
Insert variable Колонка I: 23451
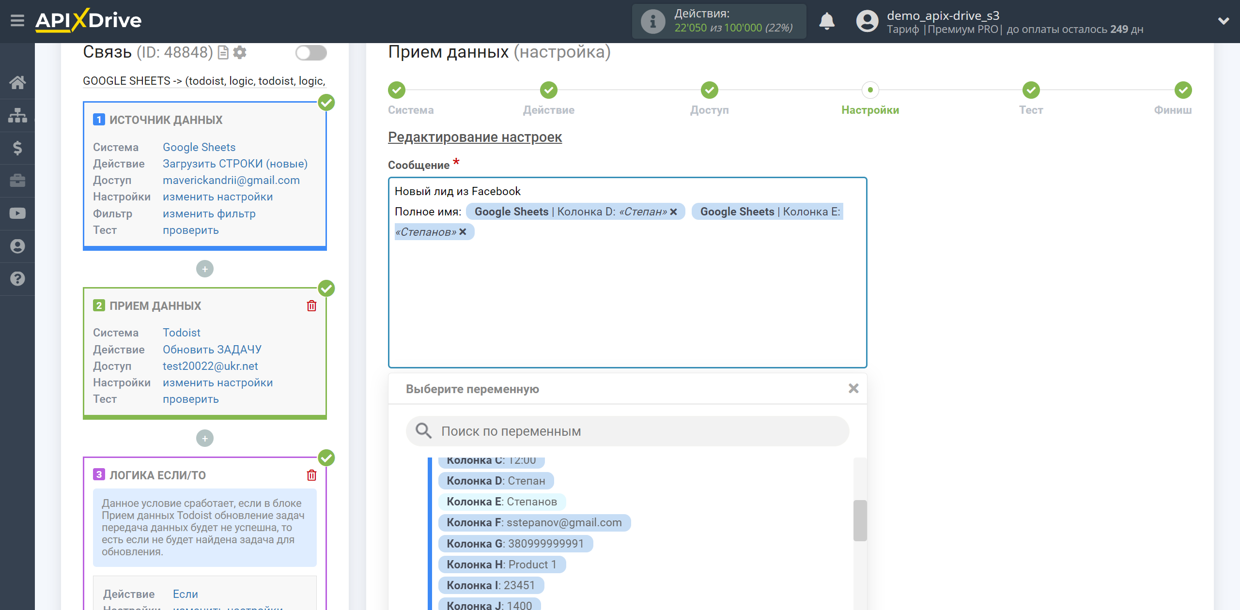tap(491, 585)
